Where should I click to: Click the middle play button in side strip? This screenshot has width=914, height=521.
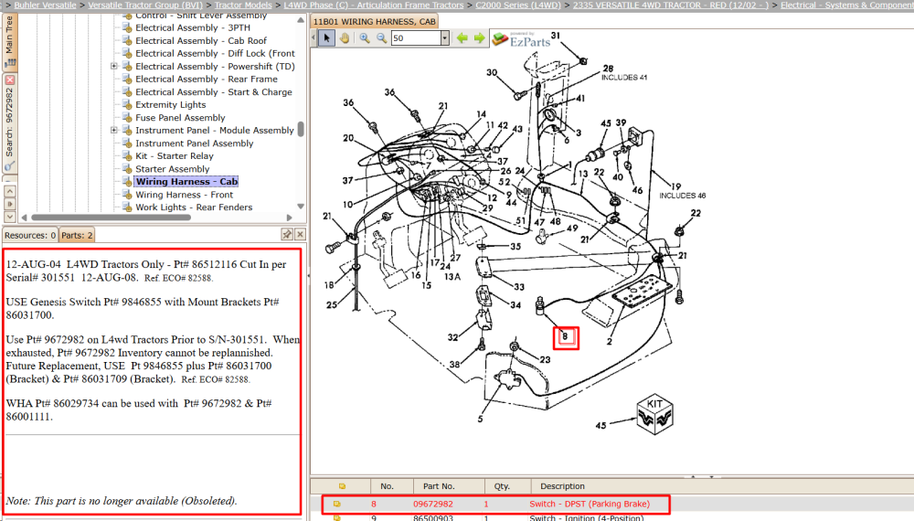point(10,204)
